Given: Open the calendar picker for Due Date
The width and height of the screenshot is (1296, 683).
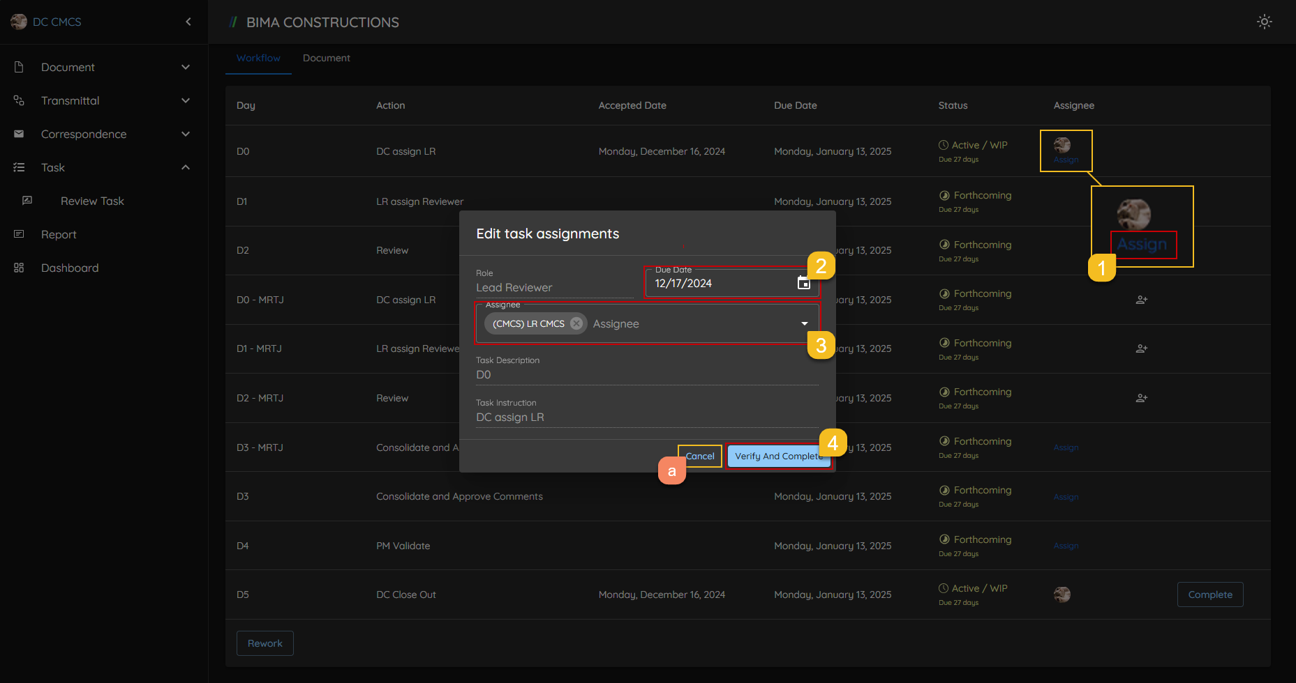Looking at the screenshot, I should tap(803, 283).
